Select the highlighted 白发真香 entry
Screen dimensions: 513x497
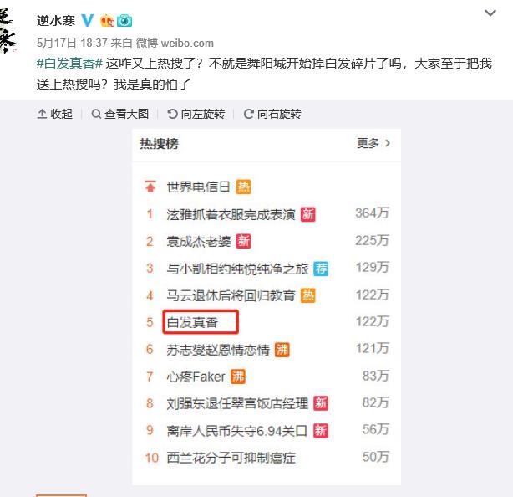201,322
